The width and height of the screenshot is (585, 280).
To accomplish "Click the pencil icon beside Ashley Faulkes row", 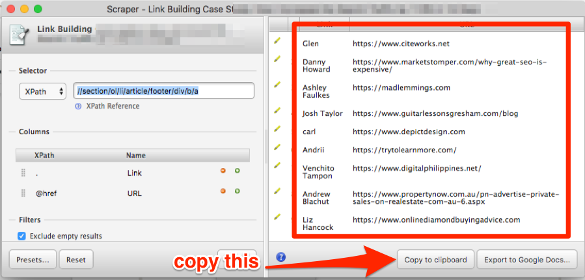I will pos(277,85).
